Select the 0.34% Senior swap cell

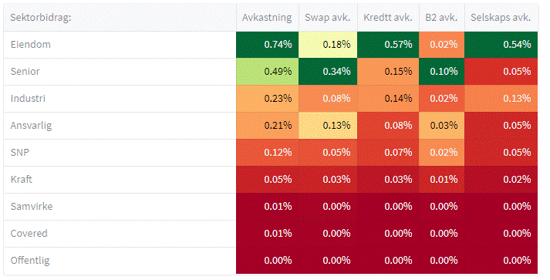point(328,72)
